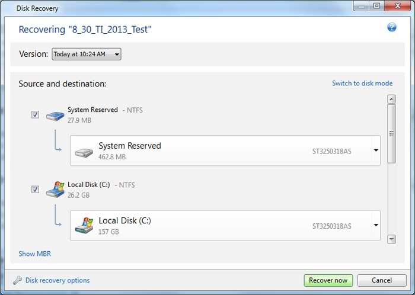Image resolution: width=415 pixels, height=295 pixels.
Task: Open the blue help question mark icon
Action: [x=392, y=27]
